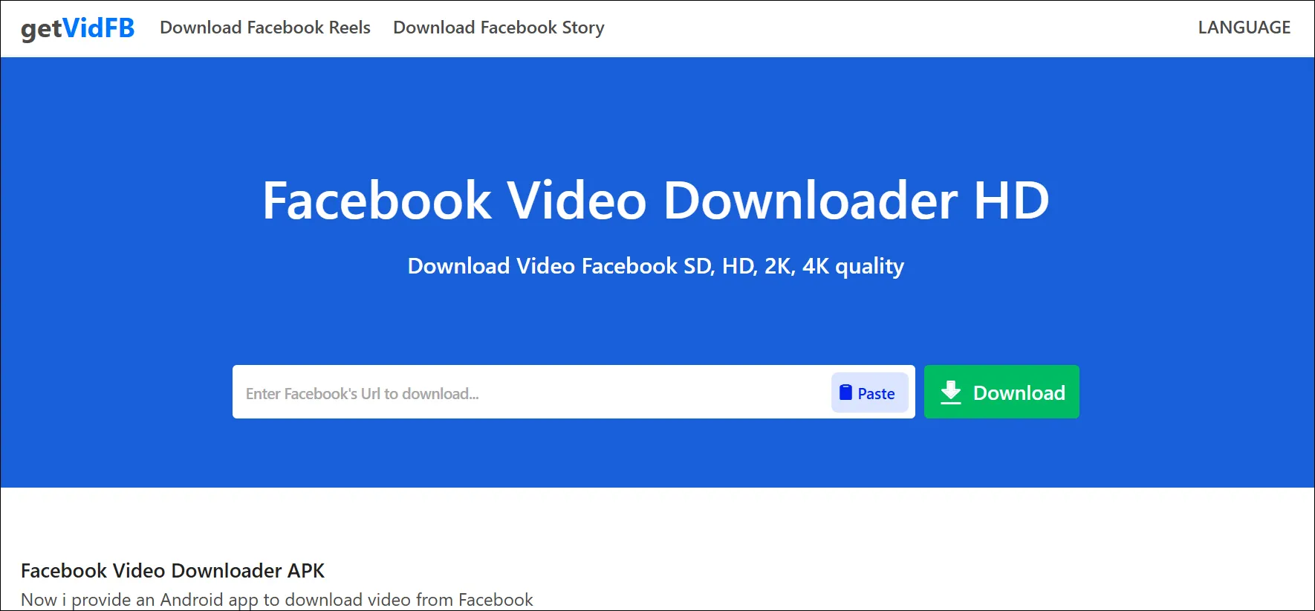The image size is (1315, 611).
Task: Click the Paste button
Action: click(x=869, y=392)
